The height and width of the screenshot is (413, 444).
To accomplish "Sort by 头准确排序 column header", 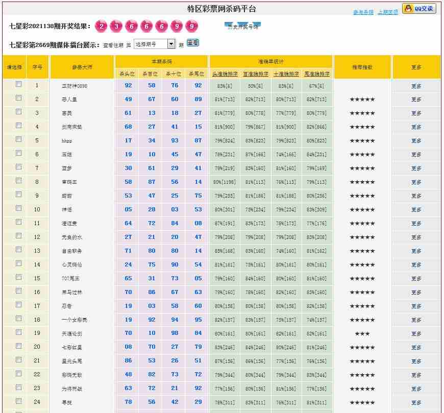I will (225, 74).
